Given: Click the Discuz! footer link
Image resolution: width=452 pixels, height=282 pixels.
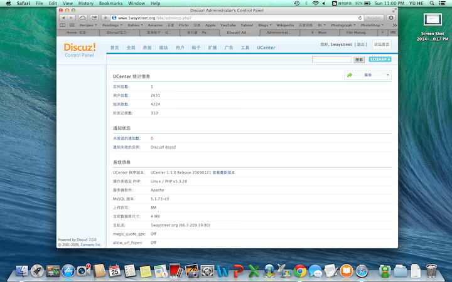Looking at the screenshot, I should 82,239.
